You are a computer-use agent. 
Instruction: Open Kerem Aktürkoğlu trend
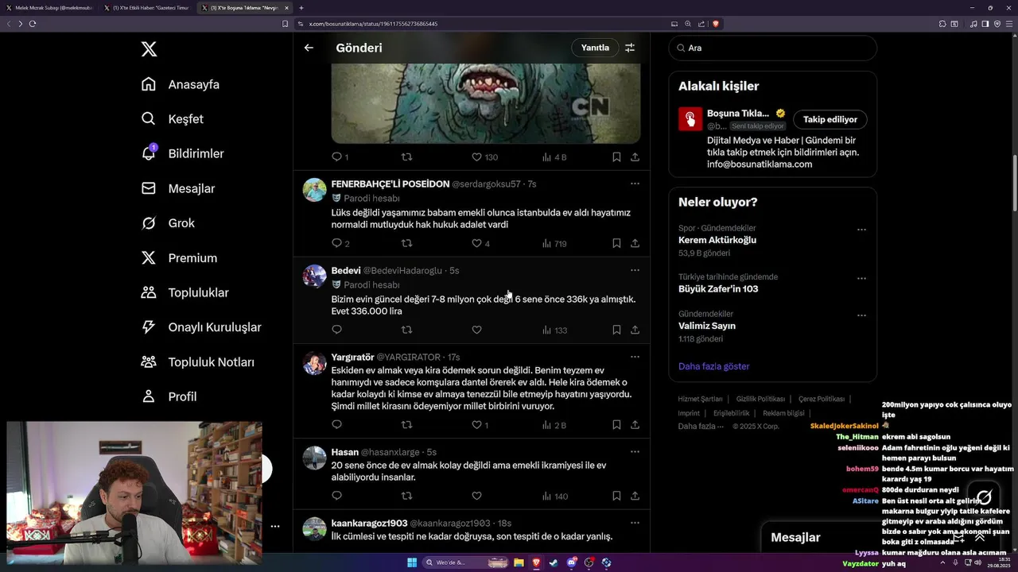coord(717,240)
